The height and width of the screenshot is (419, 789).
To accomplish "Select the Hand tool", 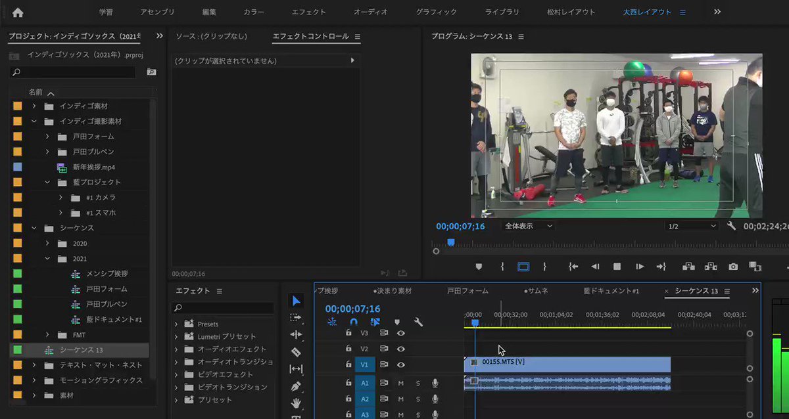I will (x=297, y=403).
